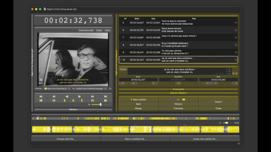Screen dimensions: 271x152
Task: Click the overview timeline strip with yellow marks
Action: 135,118
